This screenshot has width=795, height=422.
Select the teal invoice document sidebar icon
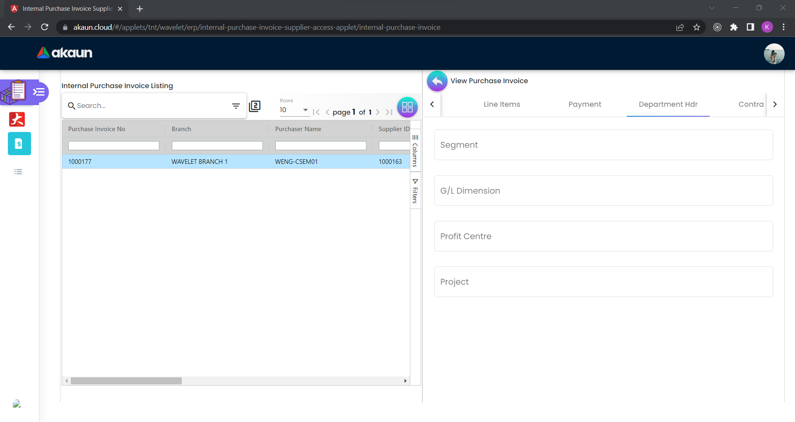(x=19, y=144)
